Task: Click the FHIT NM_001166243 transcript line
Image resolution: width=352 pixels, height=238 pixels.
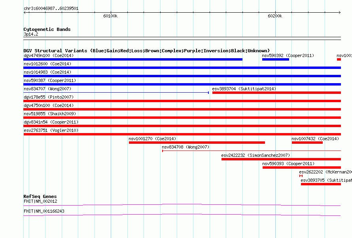Action: point(182,215)
